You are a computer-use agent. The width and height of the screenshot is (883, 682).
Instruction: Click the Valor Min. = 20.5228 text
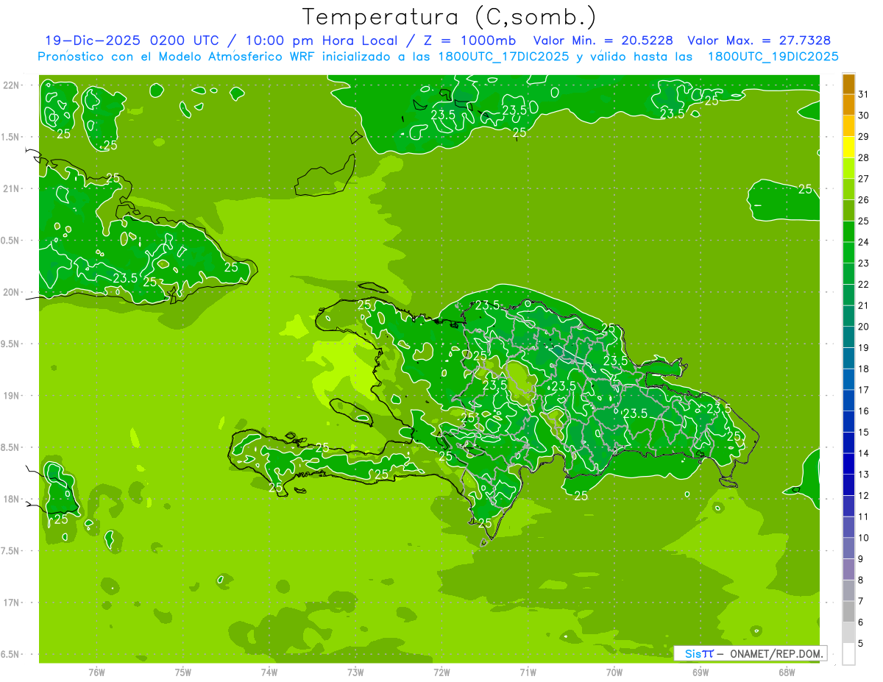[x=603, y=40]
